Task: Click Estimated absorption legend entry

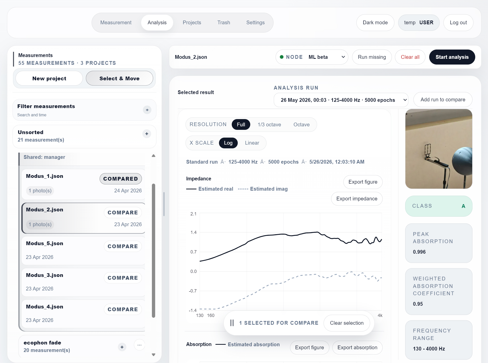Action: pos(248,344)
